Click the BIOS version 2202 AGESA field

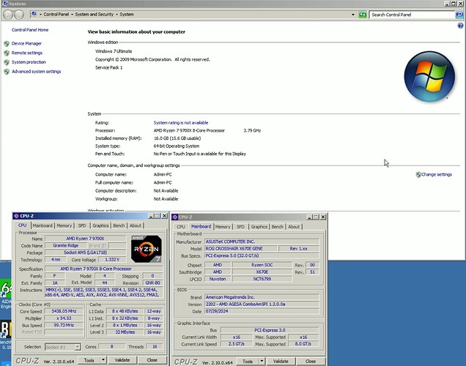click(262, 304)
